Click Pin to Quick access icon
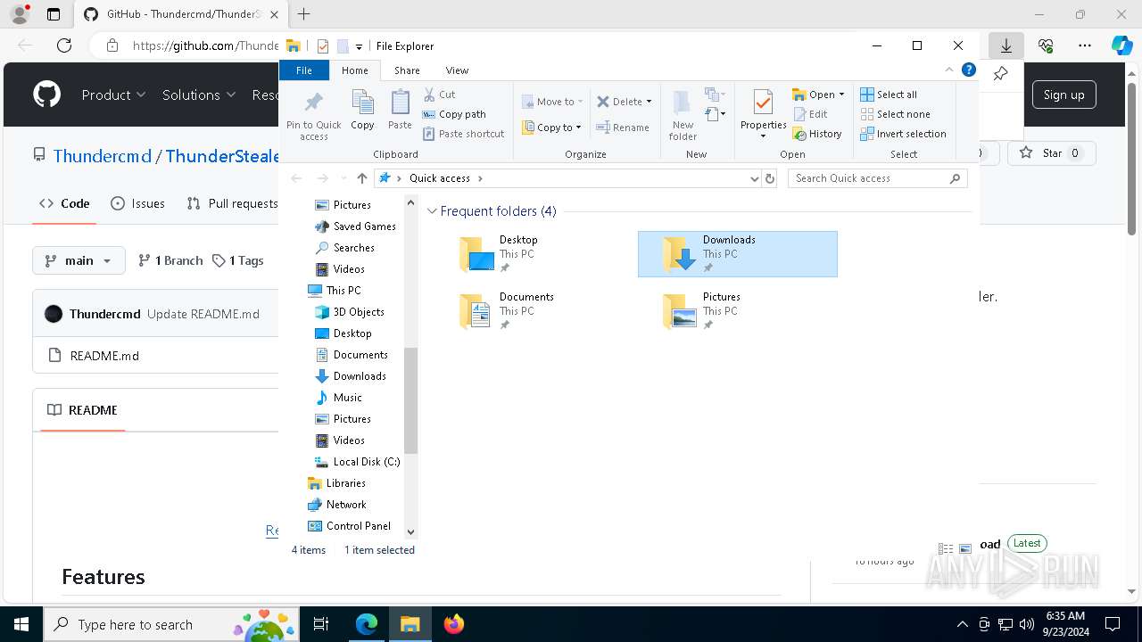Image resolution: width=1142 pixels, height=642 pixels. (x=313, y=115)
